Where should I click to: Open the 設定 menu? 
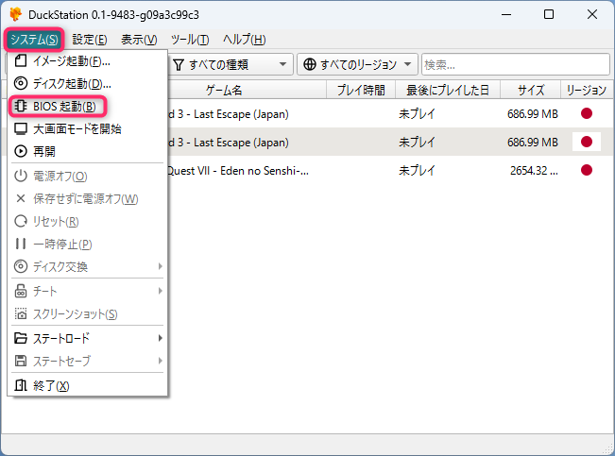tap(92, 40)
